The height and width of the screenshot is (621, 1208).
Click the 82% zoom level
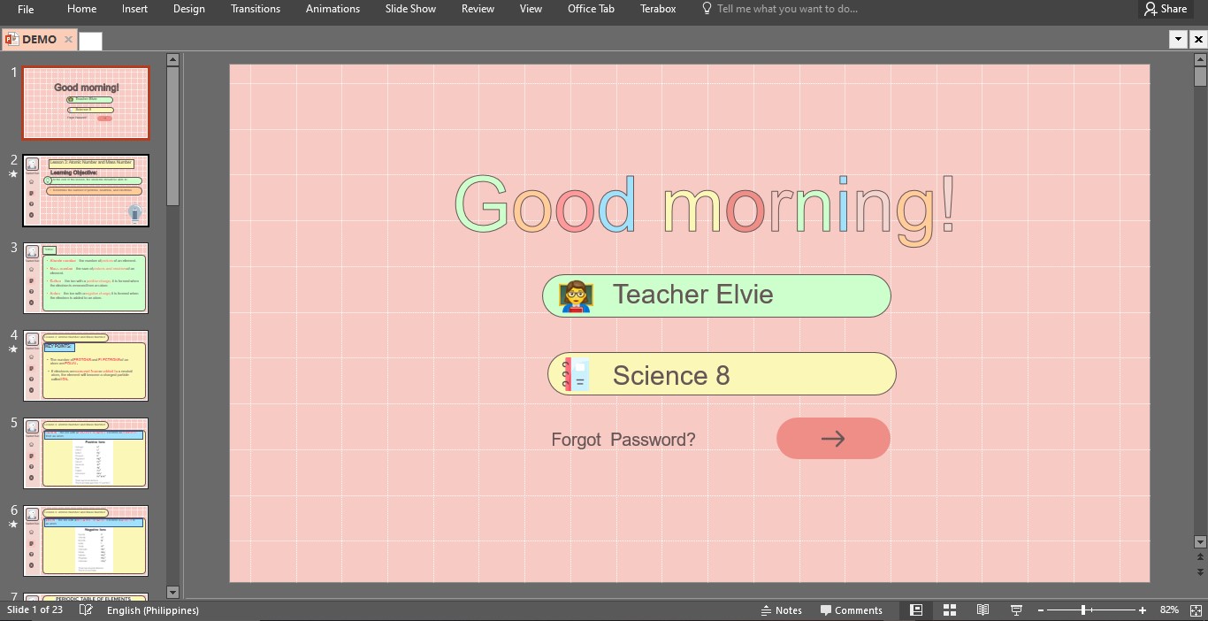click(1169, 610)
